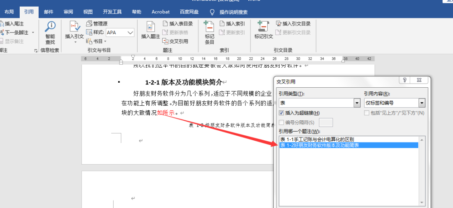Click 下一条脚注 (Next Footnote) icon

point(2,33)
